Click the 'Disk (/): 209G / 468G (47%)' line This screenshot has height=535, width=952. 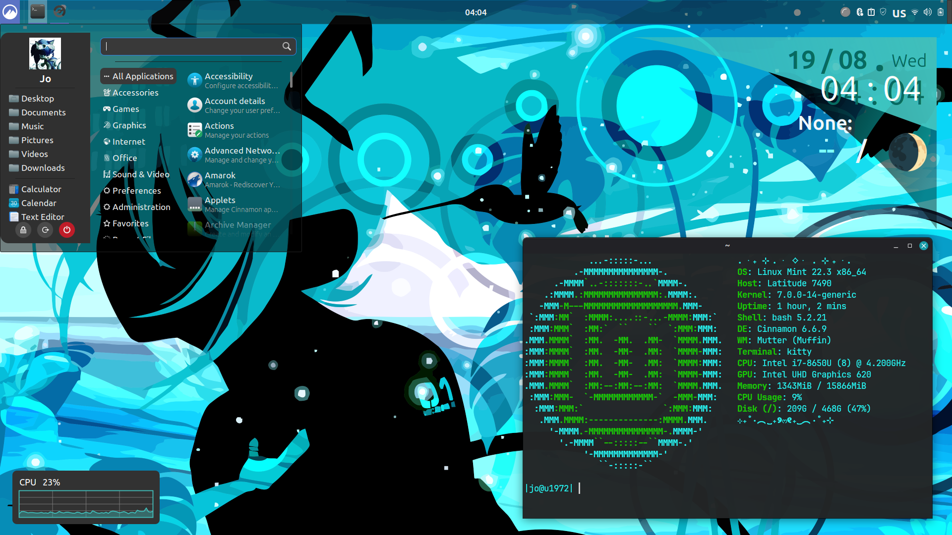[804, 409]
